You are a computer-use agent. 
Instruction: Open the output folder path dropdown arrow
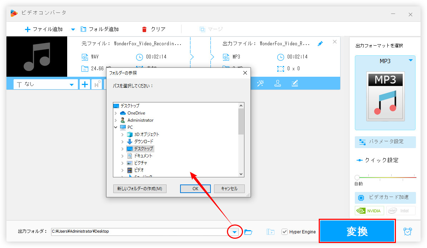[234, 232]
